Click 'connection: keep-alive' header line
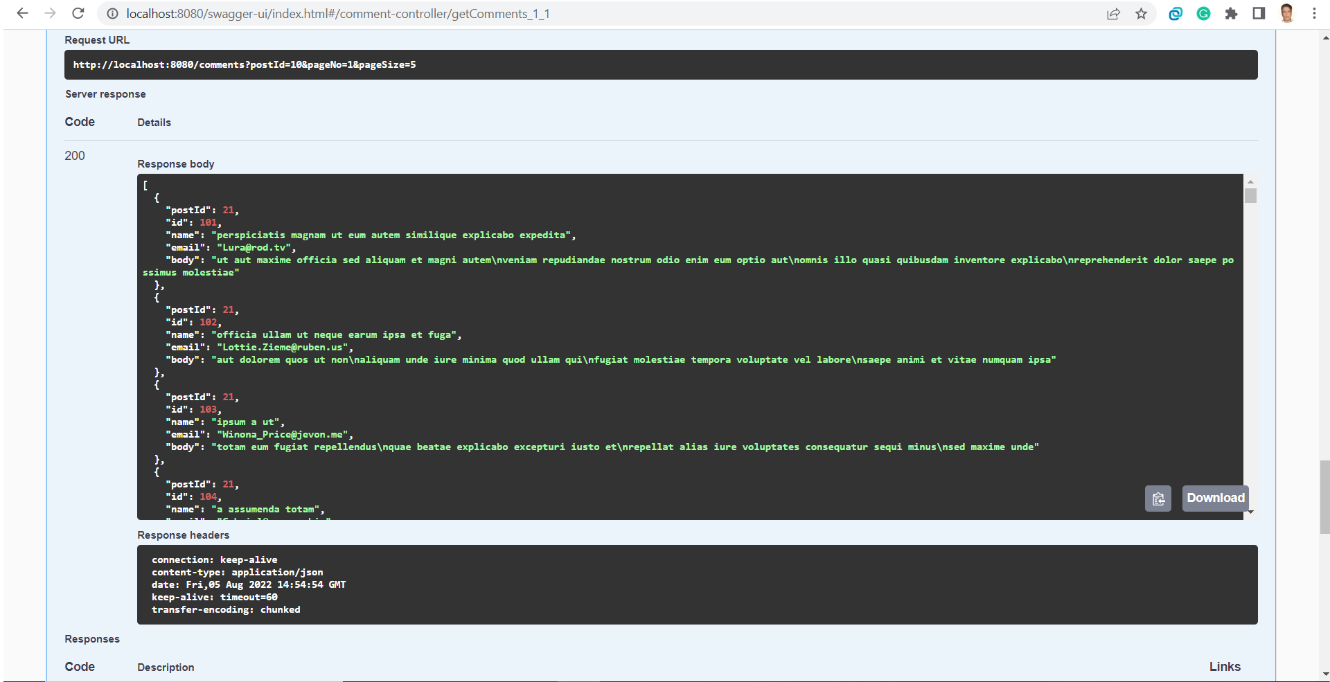Viewport: 1330px width, 682px height. coord(214,560)
